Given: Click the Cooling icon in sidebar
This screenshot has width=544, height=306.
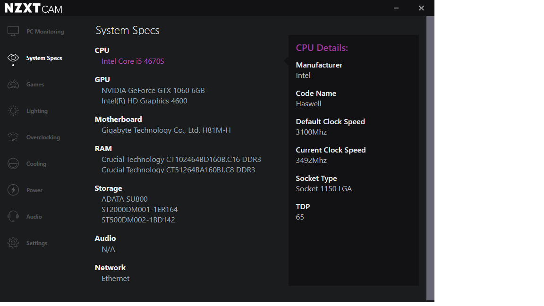Looking at the screenshot, I should click(13, 163).
